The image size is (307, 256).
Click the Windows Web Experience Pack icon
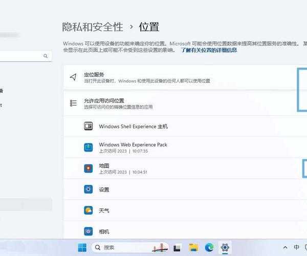[x=88, y=147]
